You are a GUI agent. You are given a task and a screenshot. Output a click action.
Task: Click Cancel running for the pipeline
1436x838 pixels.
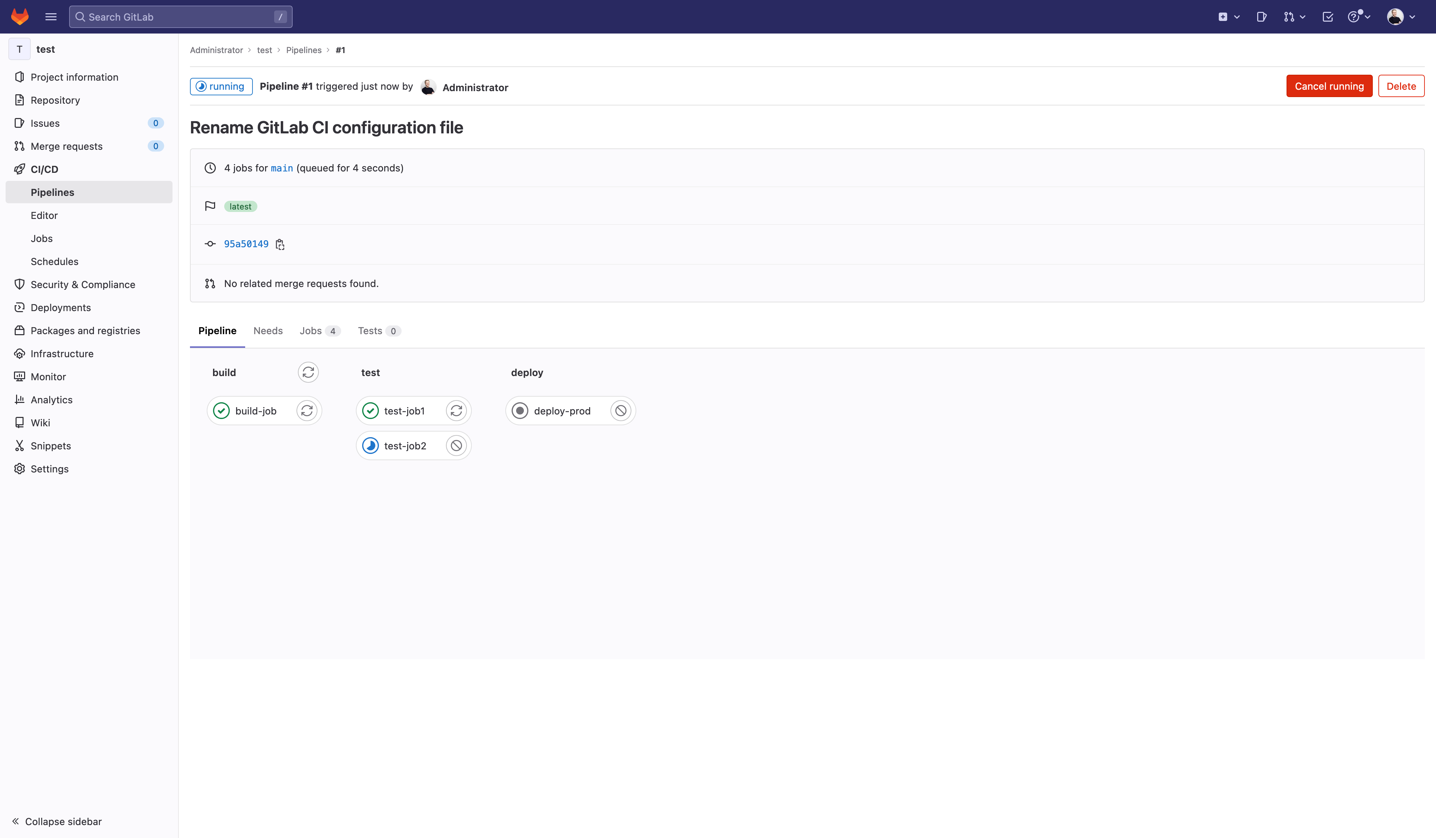1329,86
